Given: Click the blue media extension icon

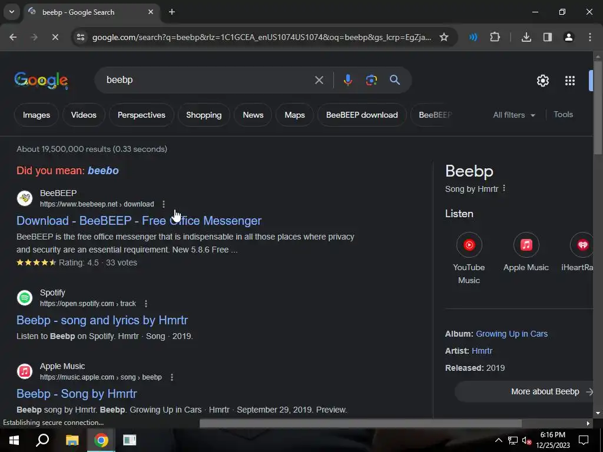Looking at the screenshot, I should [x=473, y=37].
